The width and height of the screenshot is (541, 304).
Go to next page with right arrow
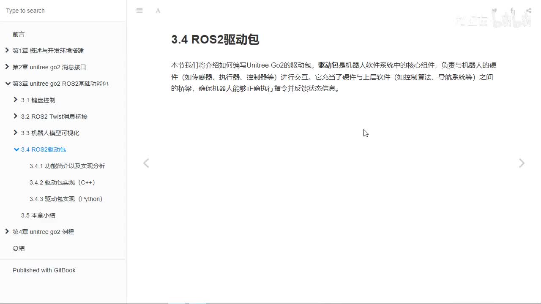click(522, 163)
